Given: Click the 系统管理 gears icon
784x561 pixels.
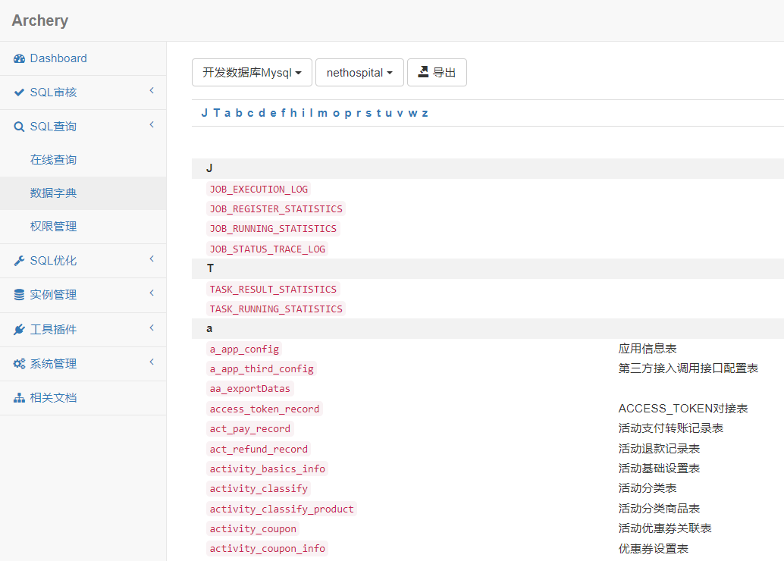Looking at the screenshot, I should (20, 364).
